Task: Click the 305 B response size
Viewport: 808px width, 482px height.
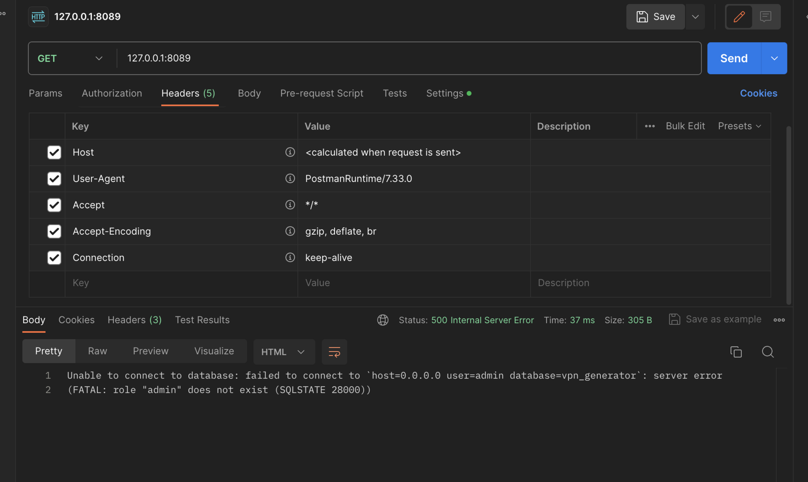Action: click(x=640, y=320)
